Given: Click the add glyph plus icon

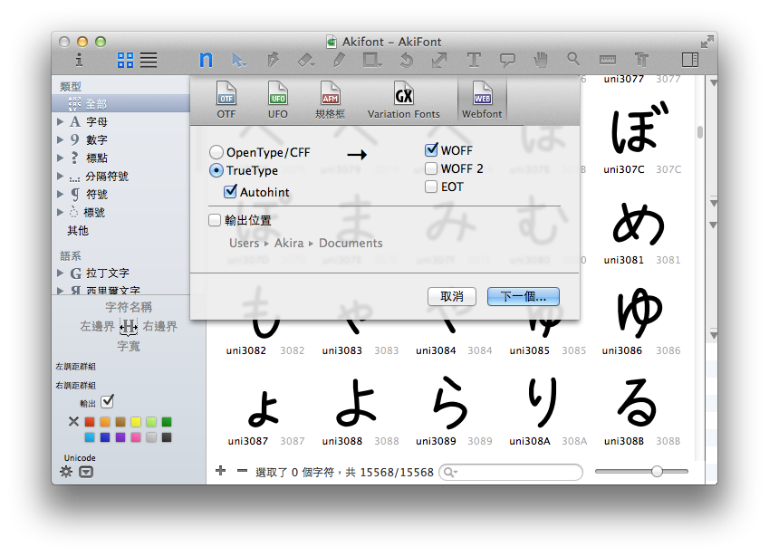Looking at the screenshot, I should pos(221,471).
